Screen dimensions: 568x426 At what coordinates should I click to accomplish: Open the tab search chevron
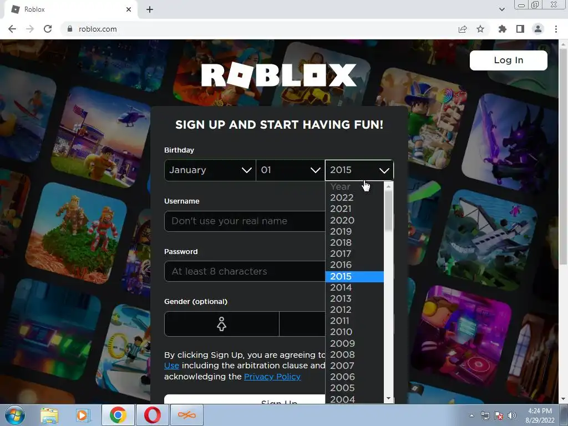click(x=502, y=9)
